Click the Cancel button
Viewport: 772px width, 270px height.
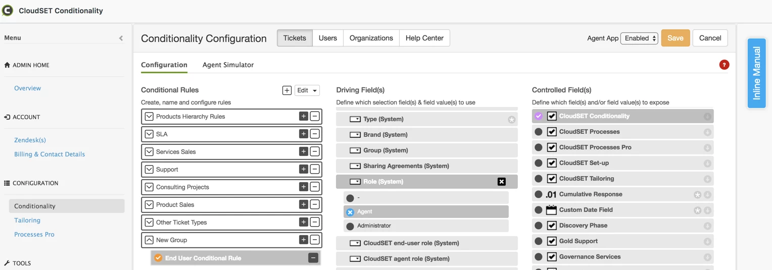pos(710,38)
